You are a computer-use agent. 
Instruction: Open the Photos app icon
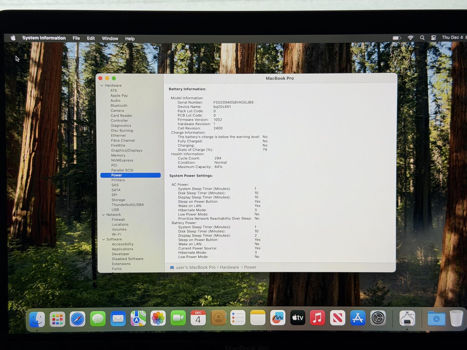(x=158, y=319)
